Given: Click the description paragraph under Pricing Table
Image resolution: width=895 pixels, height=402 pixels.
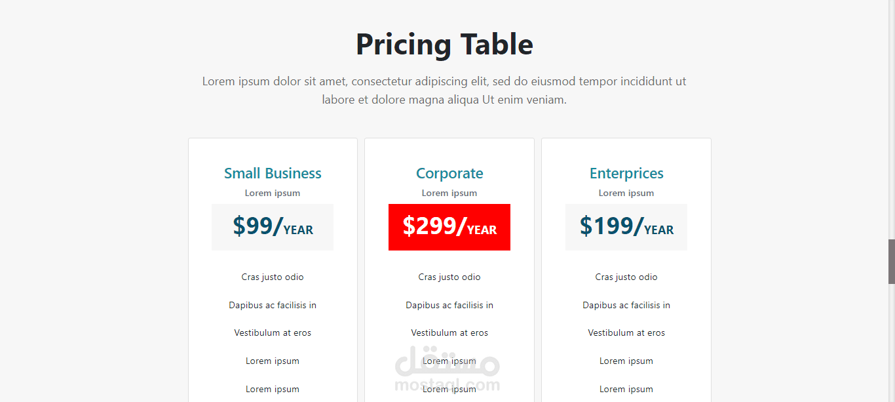Looking at the screenshot, I should tap(444, 90).
